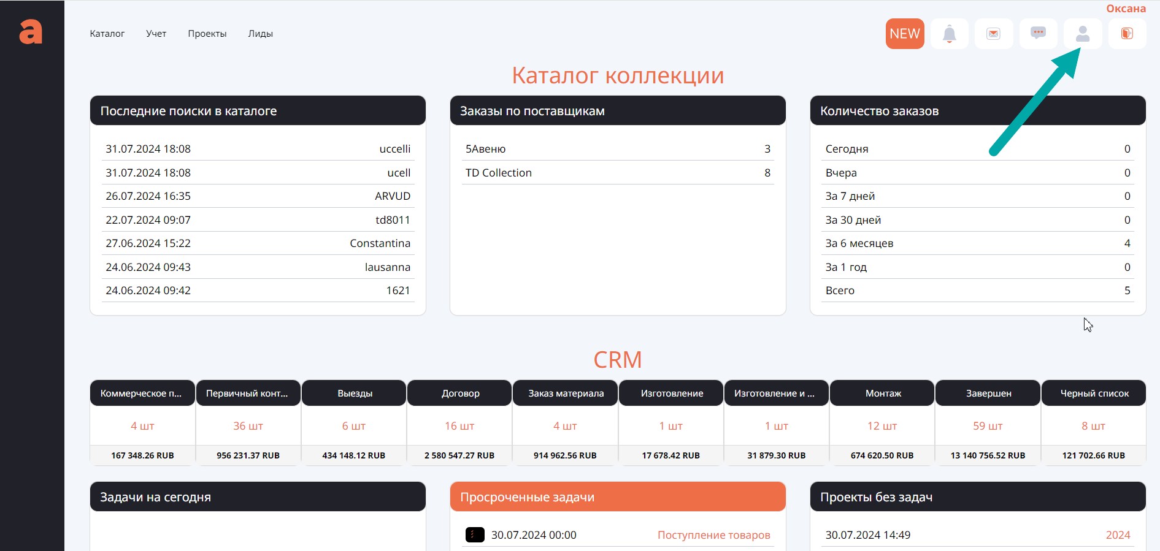Open the user profile icon
Viewport: 1160px width, 551px height.
pyautogui.click(x=1083, y=34)
